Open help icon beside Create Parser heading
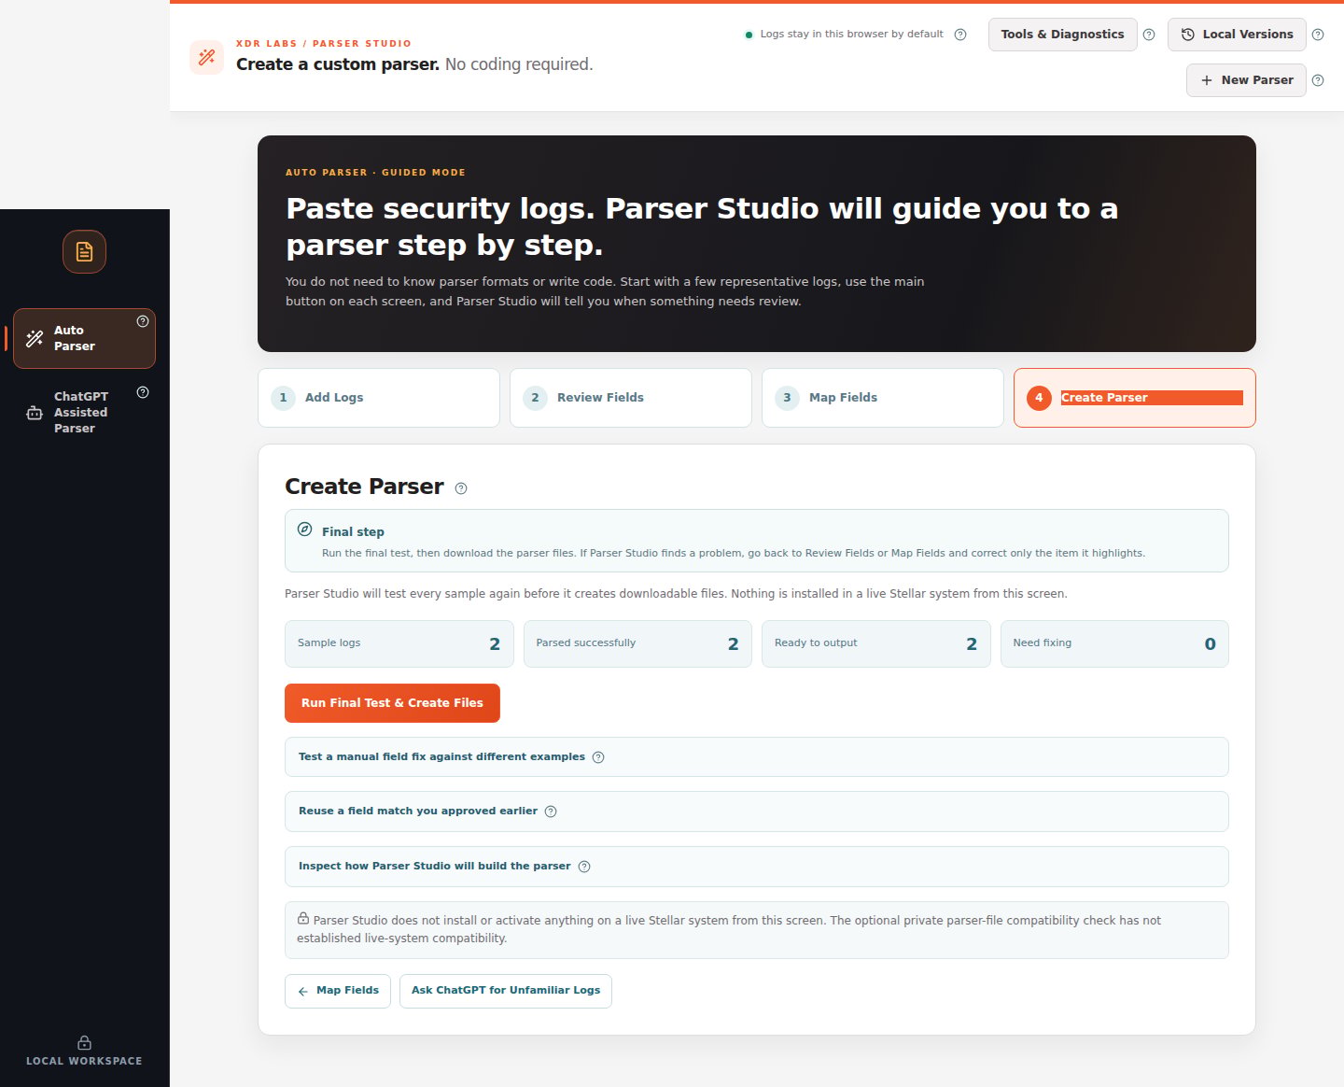Screen dimensions: 1344x1087 (461, 488)
